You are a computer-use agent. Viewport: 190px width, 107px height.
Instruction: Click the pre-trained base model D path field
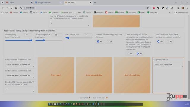point(20,75)
